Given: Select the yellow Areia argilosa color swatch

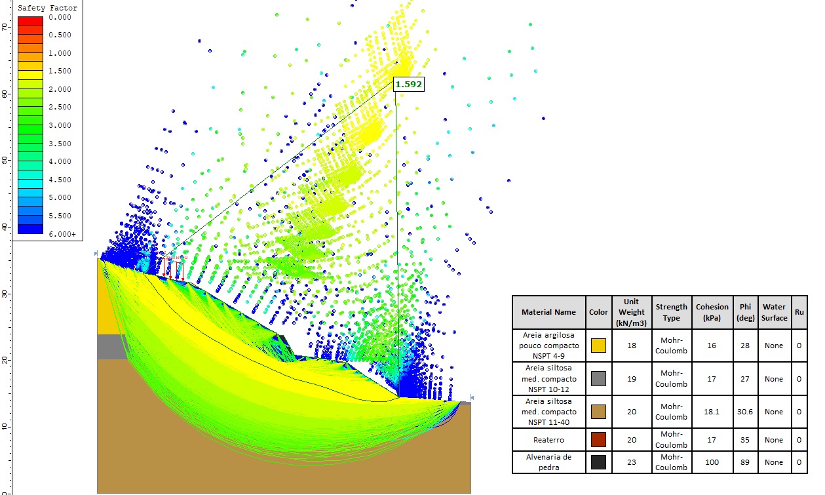Looking at the screenshot, I should click(598, 346).
